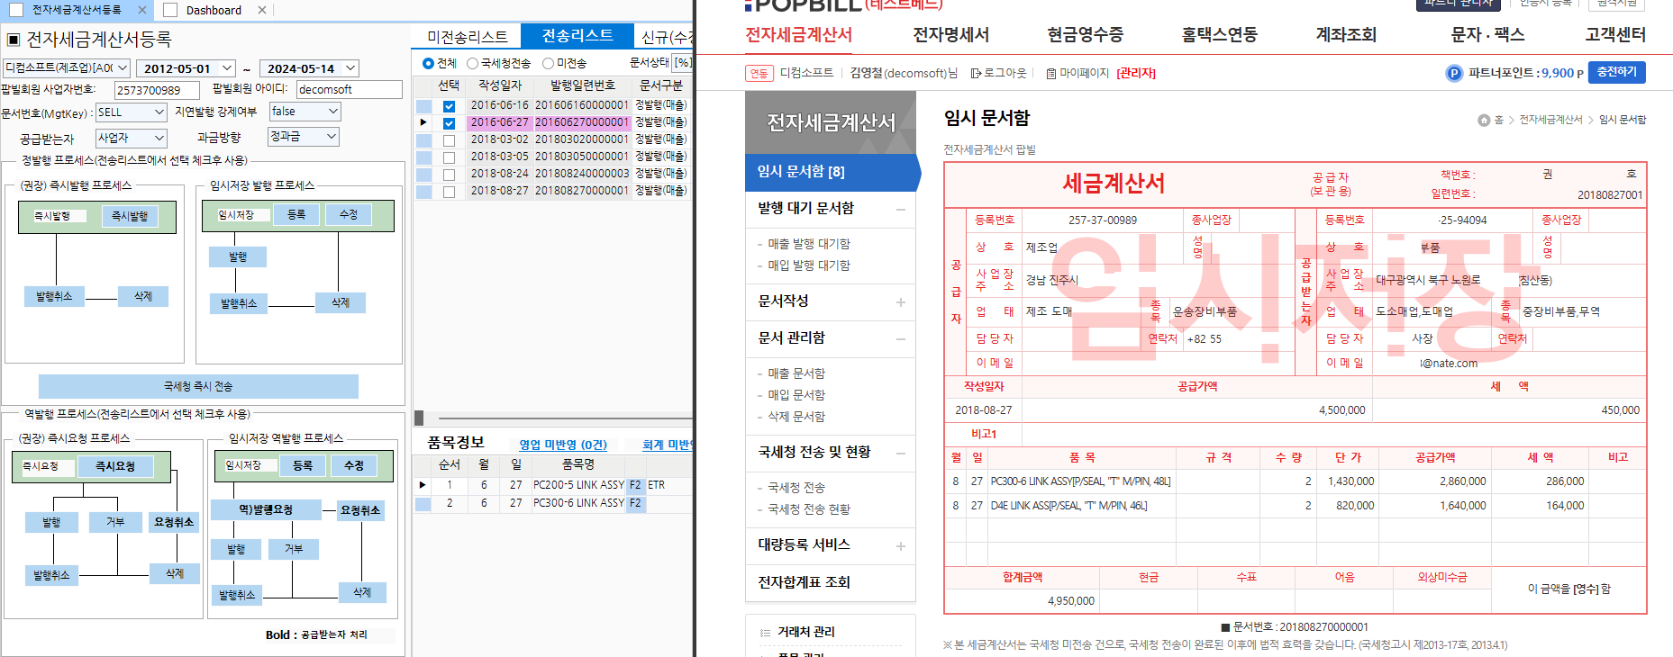Click the 팝빌회원 아이디 decomsoft field
Image resolution: width=1673 pixels, height=657 pixels.
point(349,89)
